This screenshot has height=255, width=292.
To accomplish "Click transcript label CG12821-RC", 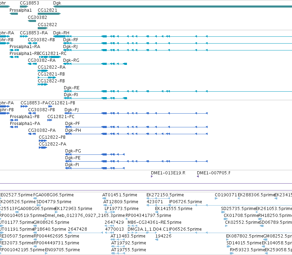I will [x=53, y=54].
